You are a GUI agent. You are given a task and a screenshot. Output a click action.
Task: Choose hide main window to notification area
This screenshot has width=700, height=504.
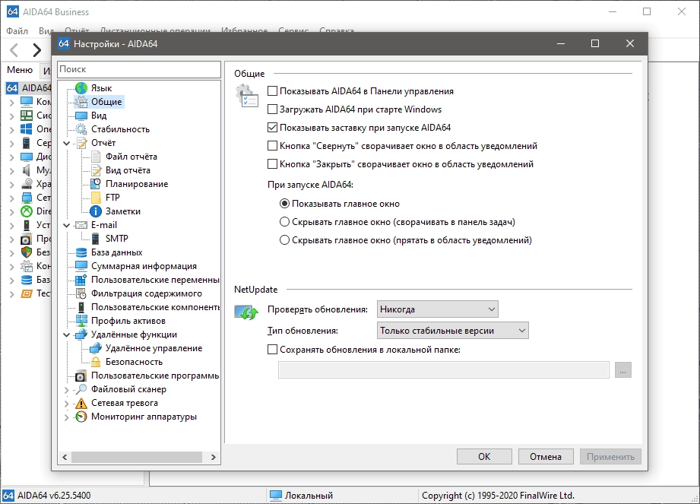tap(284, 240)
